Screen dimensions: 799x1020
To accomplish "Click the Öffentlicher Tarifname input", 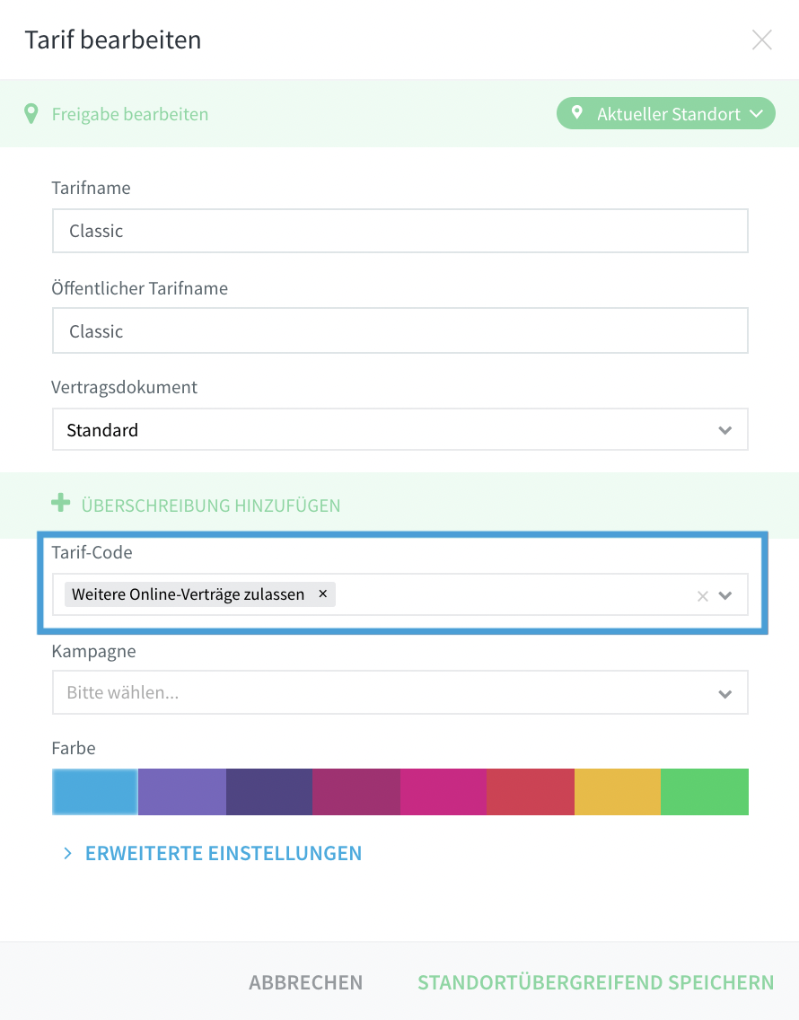I will click(x=400, y=331).
